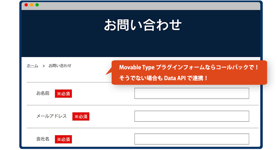Image resolution: width=278 pixels, height=150 pixels.
Task: Click the green maximize window button
Action: point(37,5)
